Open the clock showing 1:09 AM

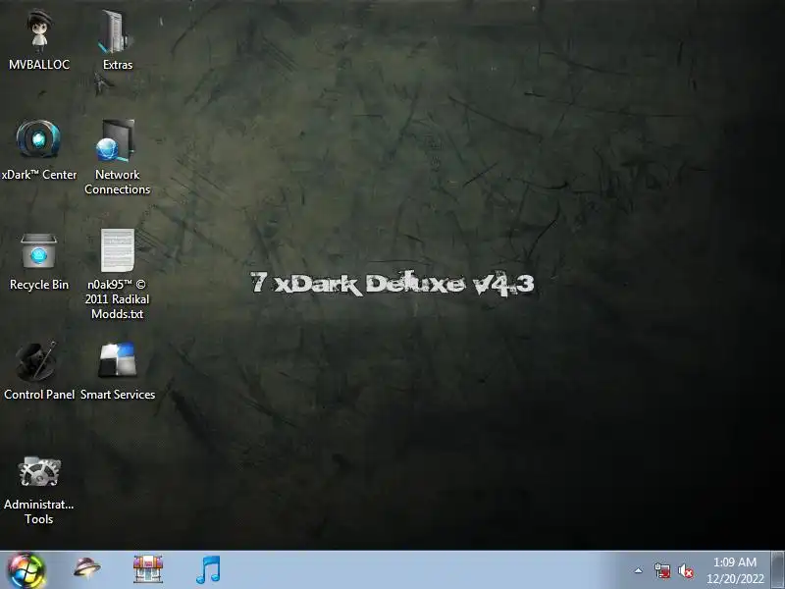[x=735, y=570]
